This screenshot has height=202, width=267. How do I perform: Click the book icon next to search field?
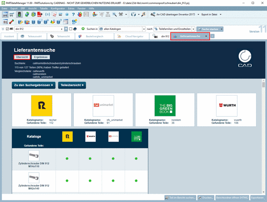click(75, 29)
